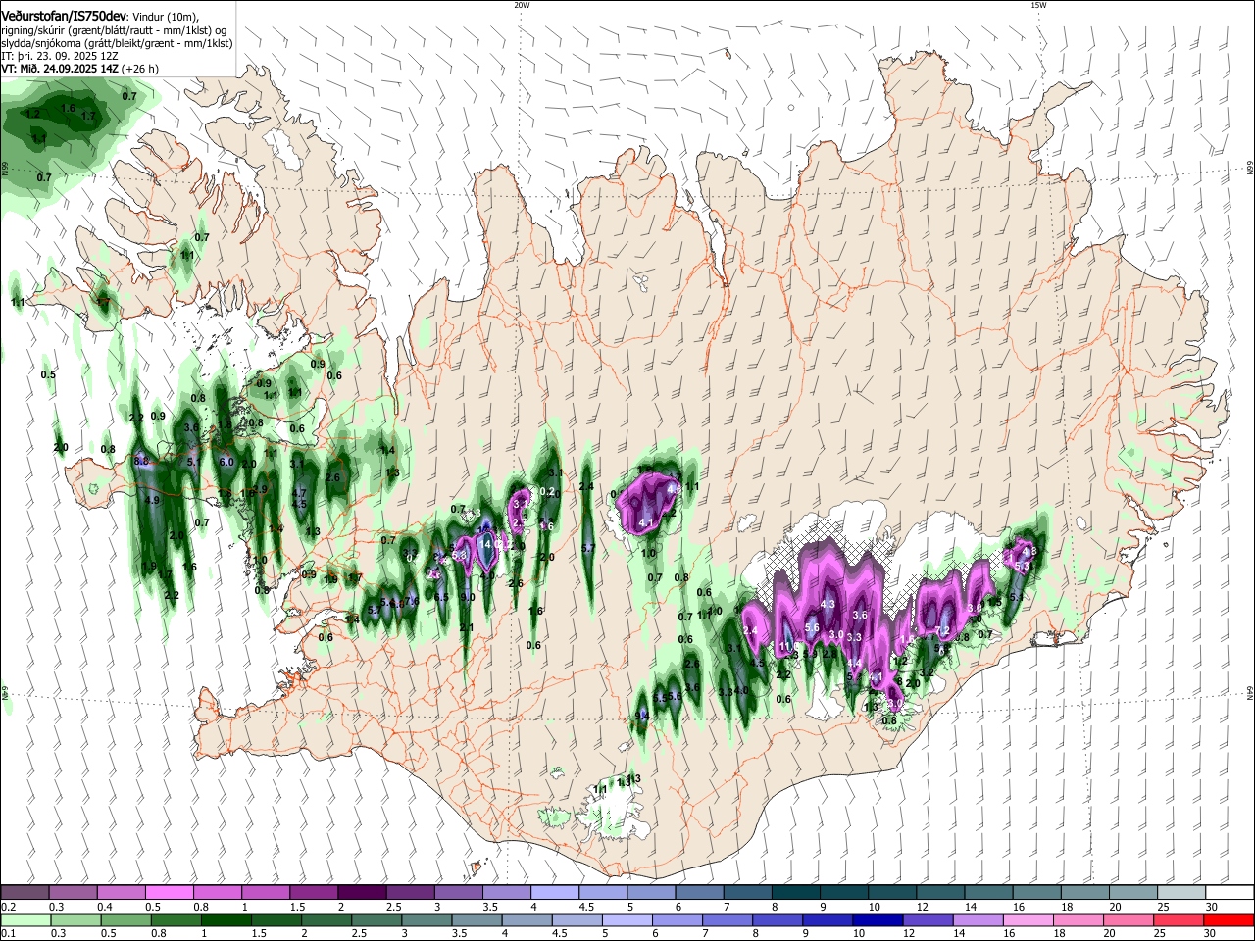Select the 4.9 precipitation value on the map

click(x=152, y=501)
